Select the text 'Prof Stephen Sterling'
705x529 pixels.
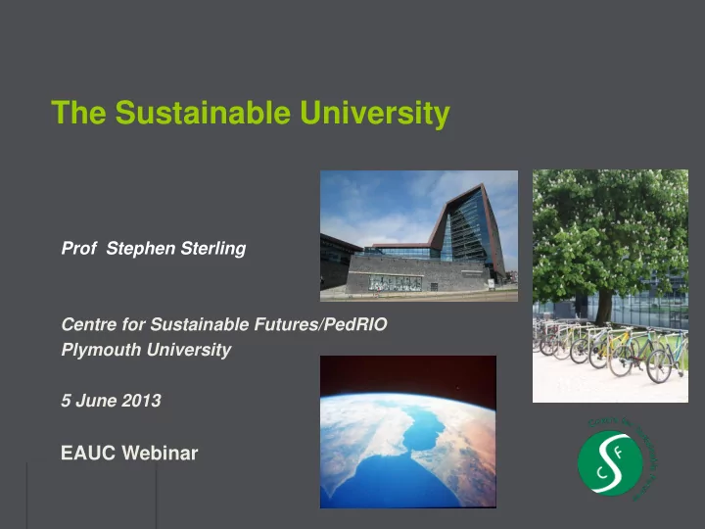(x=154, y=248)
